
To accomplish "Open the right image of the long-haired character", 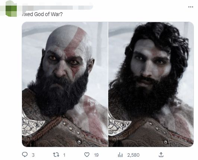I will point(151,84).
